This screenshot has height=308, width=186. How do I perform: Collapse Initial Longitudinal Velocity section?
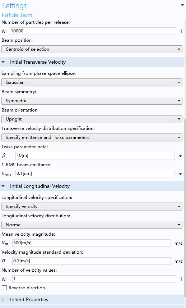[3, 186]
